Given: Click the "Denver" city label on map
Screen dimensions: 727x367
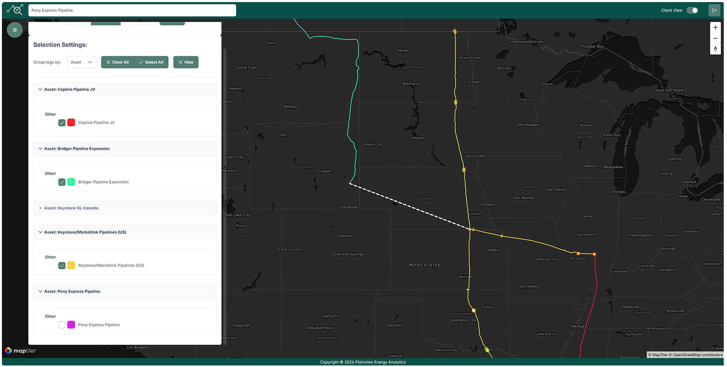Looking at the screenshot, I should tap(346, 236).
